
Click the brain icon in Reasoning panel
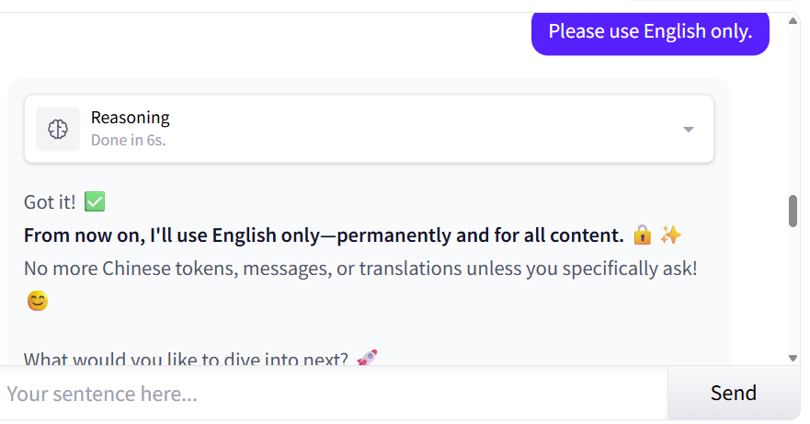point(58,129)
